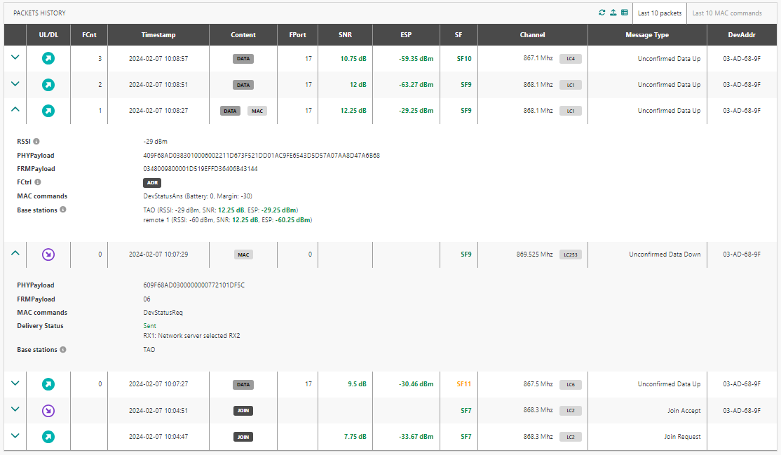The height and width of the screenshot is (455, 781).
Task: Click the uplink icon on Join Request row
Action: tap(48, 437)
